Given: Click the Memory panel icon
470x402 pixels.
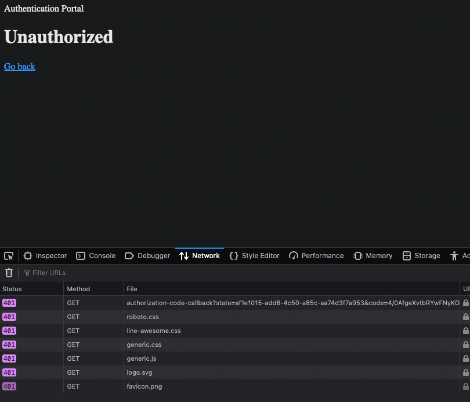Looking at the screenshot, I should click(357, 255).
